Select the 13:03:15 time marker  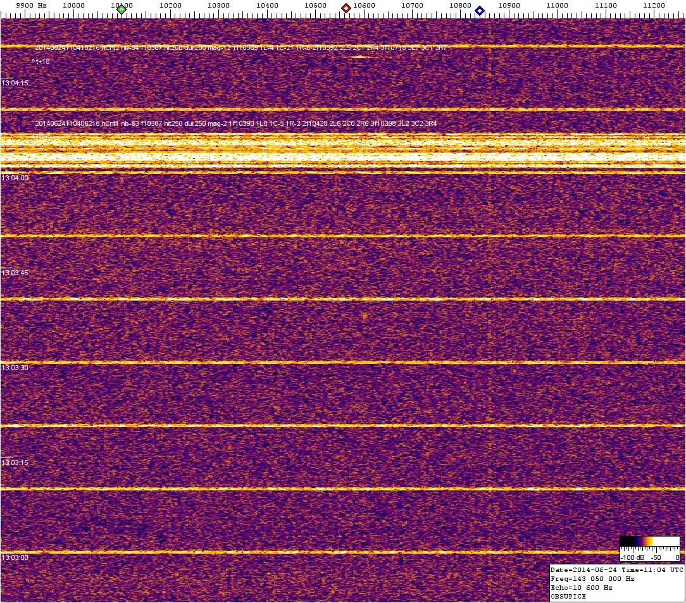[15, 463]
